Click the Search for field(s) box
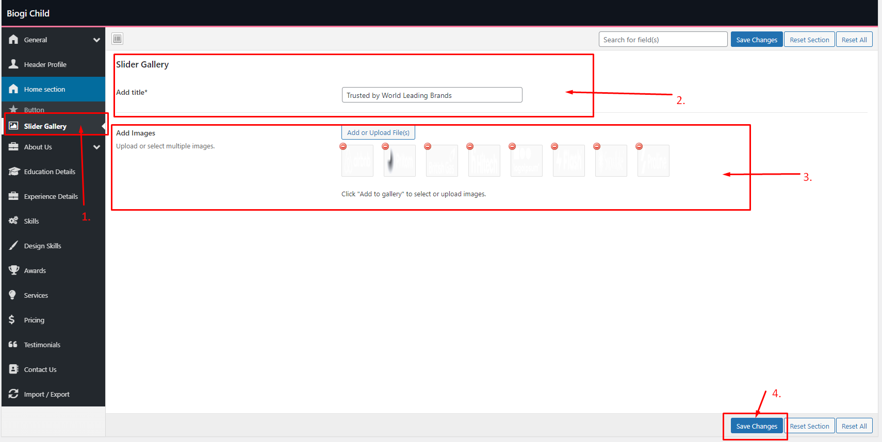This screenshot has height=442, width=882. click(663, 40)
